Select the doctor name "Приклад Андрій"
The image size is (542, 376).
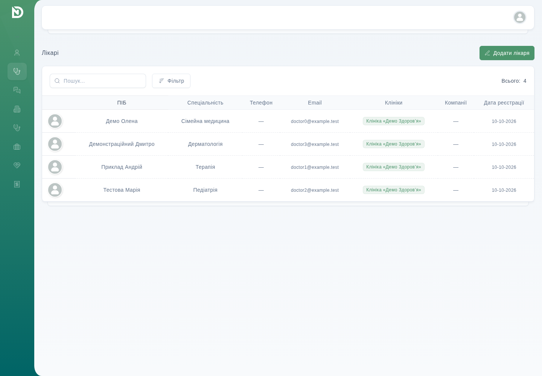(122, 167)
